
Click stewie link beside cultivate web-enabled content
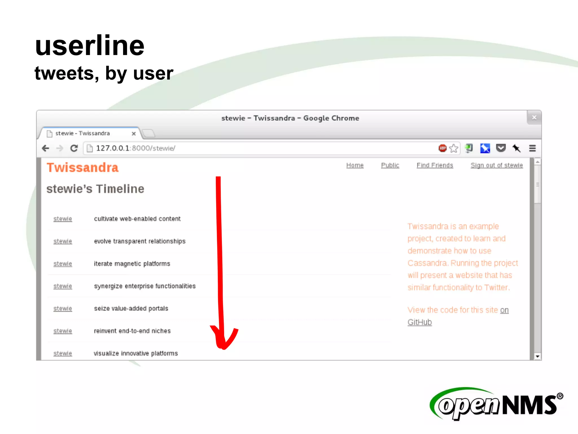click(x=63, y=219)
